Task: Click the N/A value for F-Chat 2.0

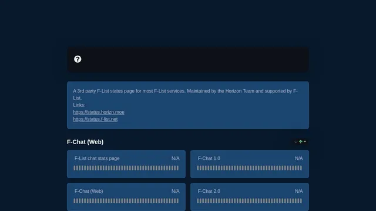Action: (x=299, y=191)
